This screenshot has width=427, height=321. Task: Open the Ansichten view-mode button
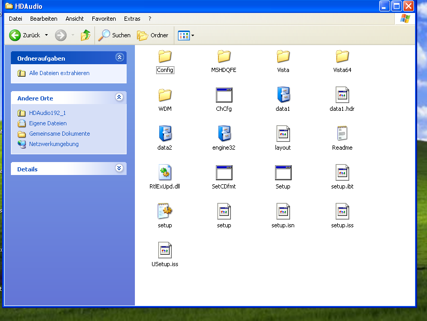coord(184,35)
